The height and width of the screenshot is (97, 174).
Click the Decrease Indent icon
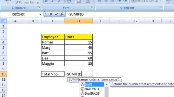click(x=119, y=1)
